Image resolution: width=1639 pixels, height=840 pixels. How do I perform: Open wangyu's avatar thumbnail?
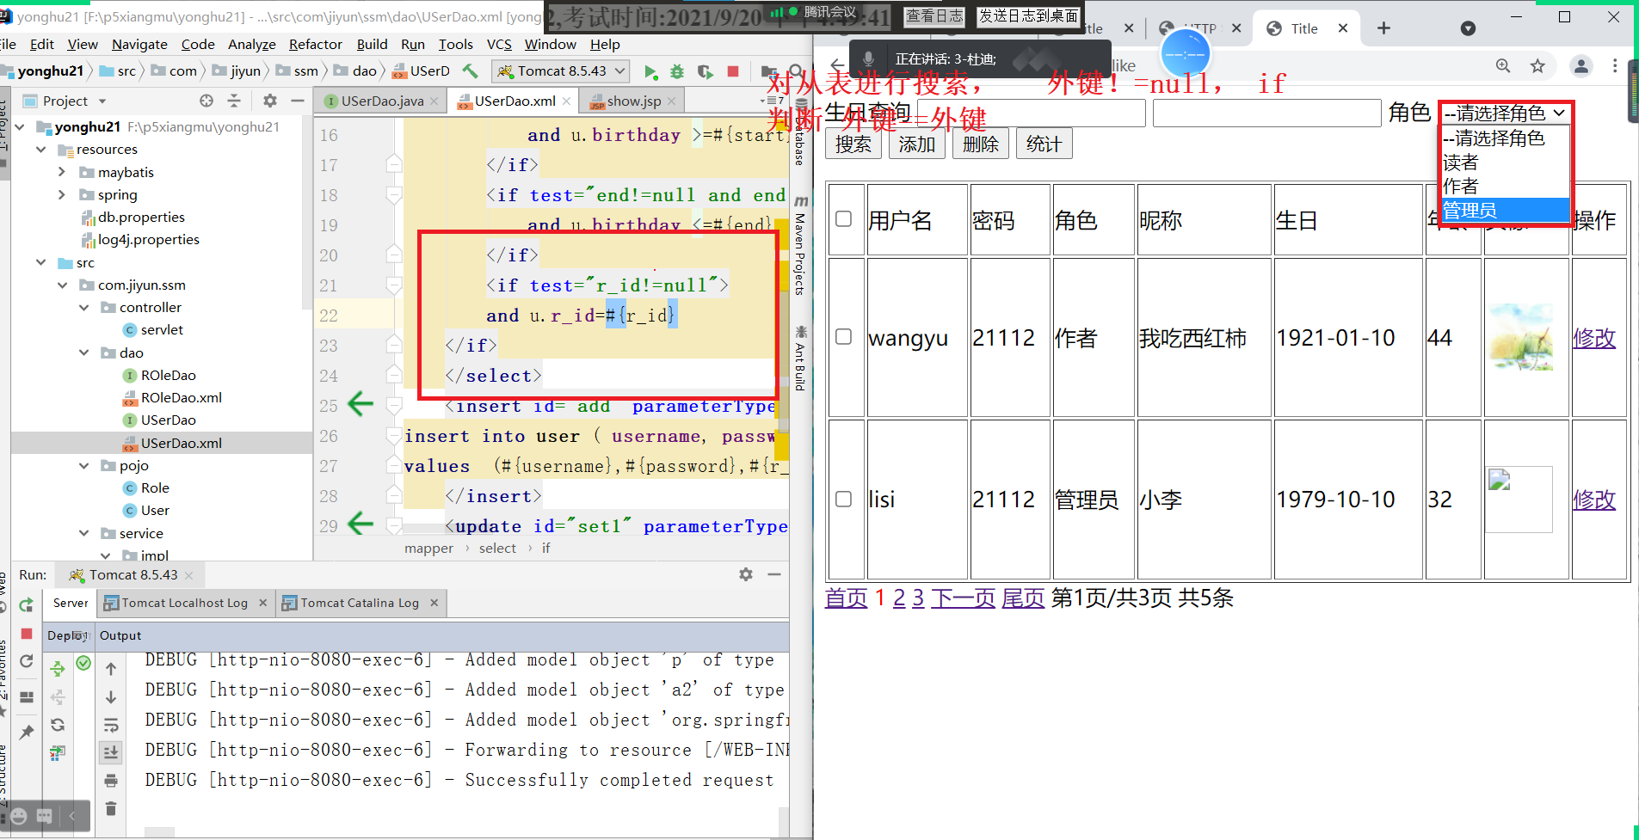point(1520,337)
